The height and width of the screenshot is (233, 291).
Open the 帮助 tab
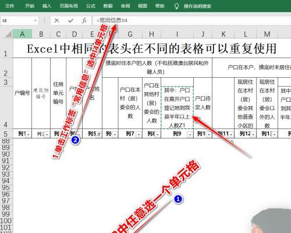(x=159, y=6)
